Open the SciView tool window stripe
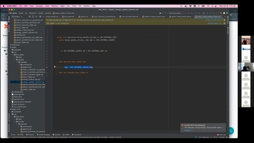The image size is (254, 143). point(228,31)
